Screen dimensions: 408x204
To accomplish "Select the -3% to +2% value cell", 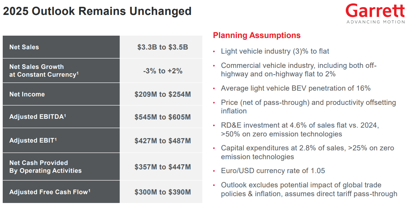I will point(163,71).
